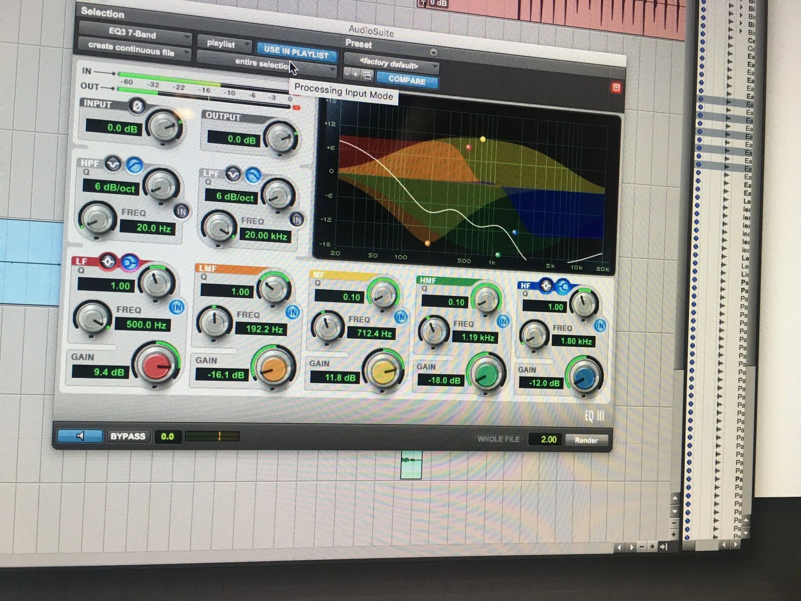Click the USE IN PLAYLIST button
Screen dimensions: 801x601
click(296, 52)
